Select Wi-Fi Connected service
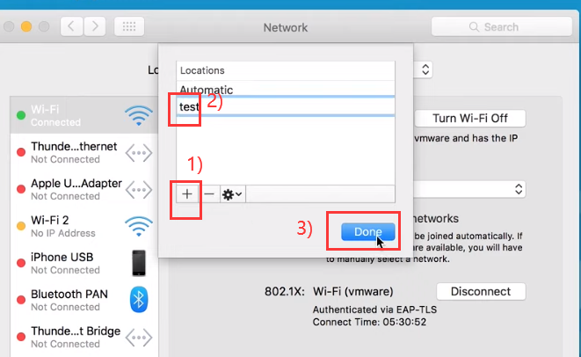The width and height of the screenshot is (581, 357). pos(84,115)
